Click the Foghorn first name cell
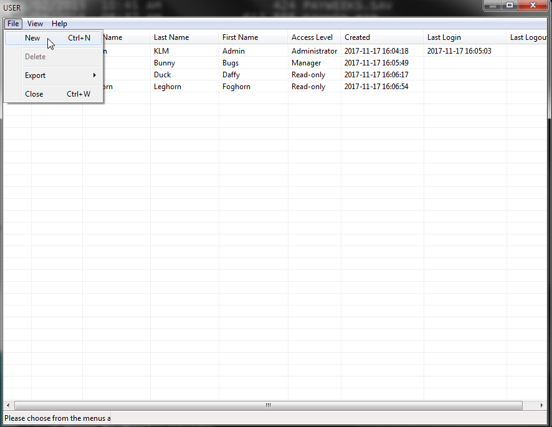552x427 pixels. pos(254,87)
